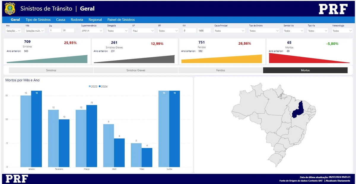Image resolution: width=356 pixels, height=184 pixels.
Task: Click the 25,93% variation value
Action: (70, 43)
